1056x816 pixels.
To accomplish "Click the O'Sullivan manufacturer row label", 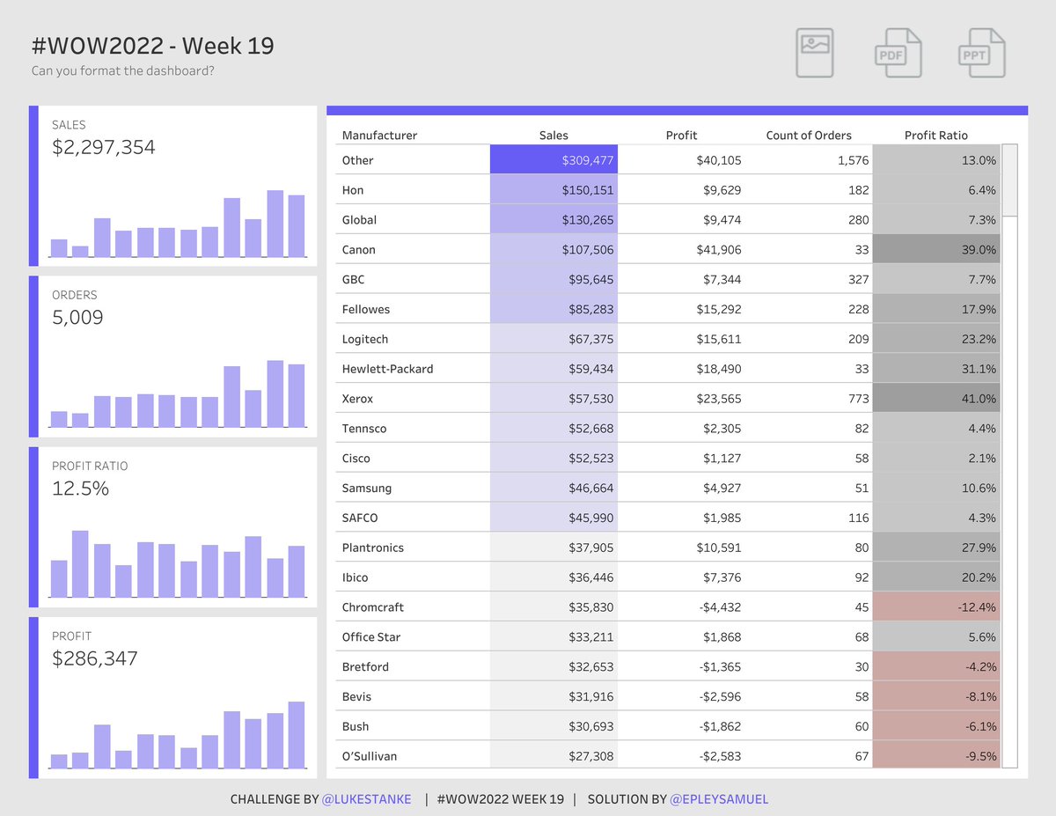I will coord(369,756).
